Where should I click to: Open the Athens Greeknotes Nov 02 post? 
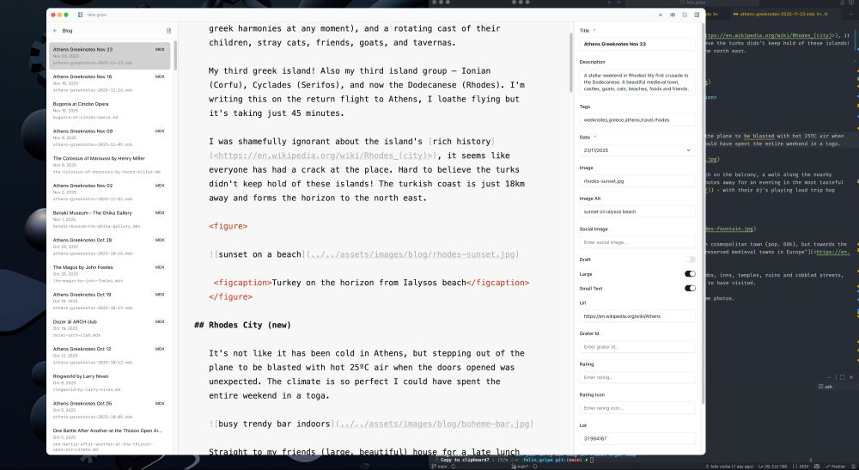[x=110, y=192]
